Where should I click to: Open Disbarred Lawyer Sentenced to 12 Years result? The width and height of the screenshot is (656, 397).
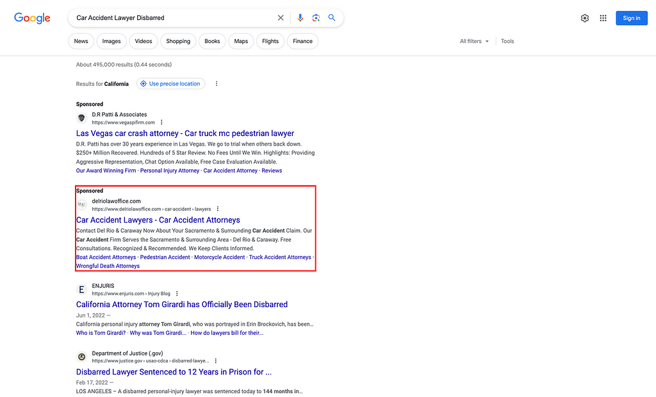click(x=174, y=372)
